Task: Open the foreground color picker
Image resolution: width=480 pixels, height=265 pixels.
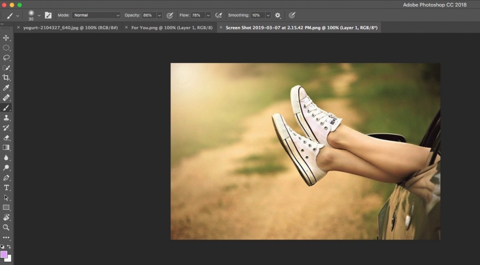Action: 4,254
